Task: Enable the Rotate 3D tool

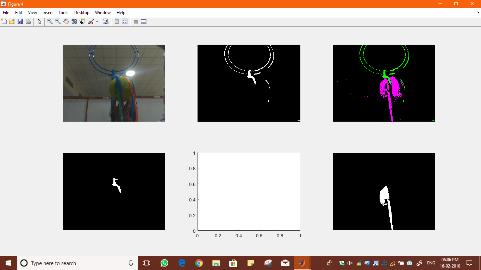Action: click(x=74, y=21)
